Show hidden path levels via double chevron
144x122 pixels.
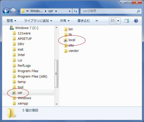27,11
